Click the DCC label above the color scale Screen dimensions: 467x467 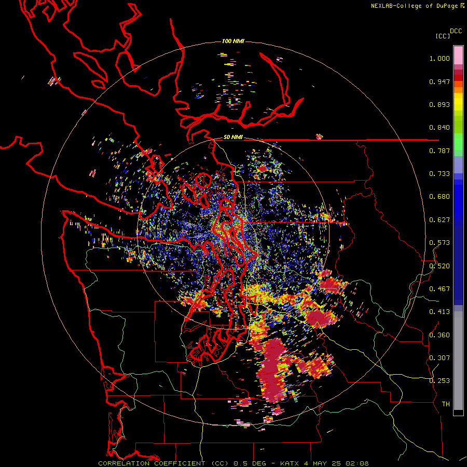tap(456, 31)
